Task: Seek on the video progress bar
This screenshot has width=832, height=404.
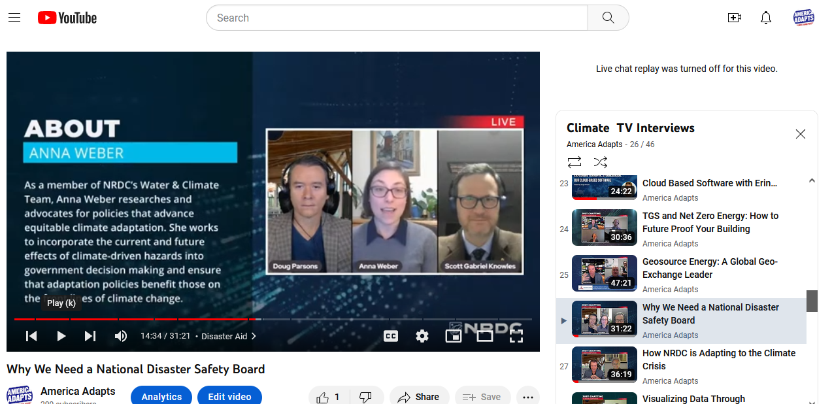Action: [273, 319]
